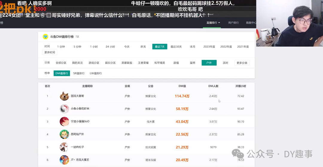Select the 1 小时 time filter
The width and height of the screenshot is (323, 167).
click(x=94, y=47)
